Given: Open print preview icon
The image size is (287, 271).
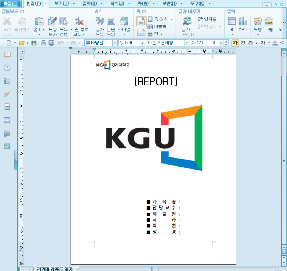Looking at the screenshot, I should point(51,43).
